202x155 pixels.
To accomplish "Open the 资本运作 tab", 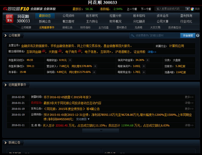I will (x=162, y=16).
